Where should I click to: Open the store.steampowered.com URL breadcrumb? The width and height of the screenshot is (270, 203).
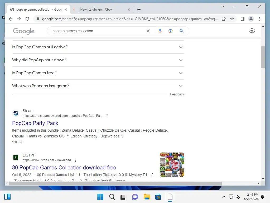tap(62, 116)
